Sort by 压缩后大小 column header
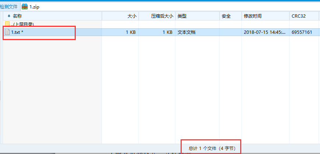This screenshot has width=320, height=154. click(x=157, y=16)
